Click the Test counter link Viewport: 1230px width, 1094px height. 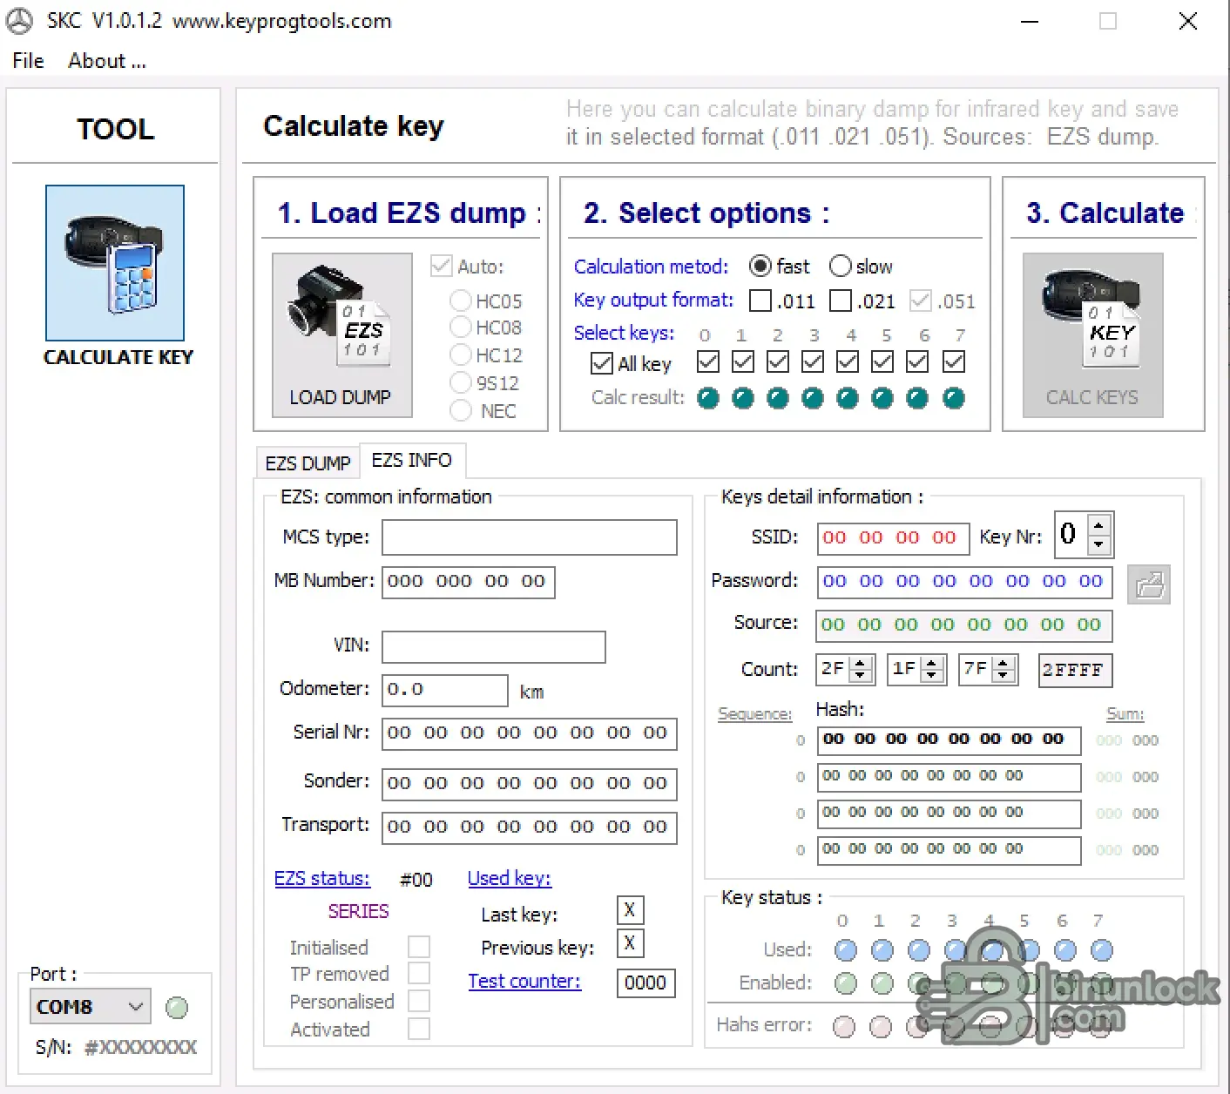click(524, 982)
